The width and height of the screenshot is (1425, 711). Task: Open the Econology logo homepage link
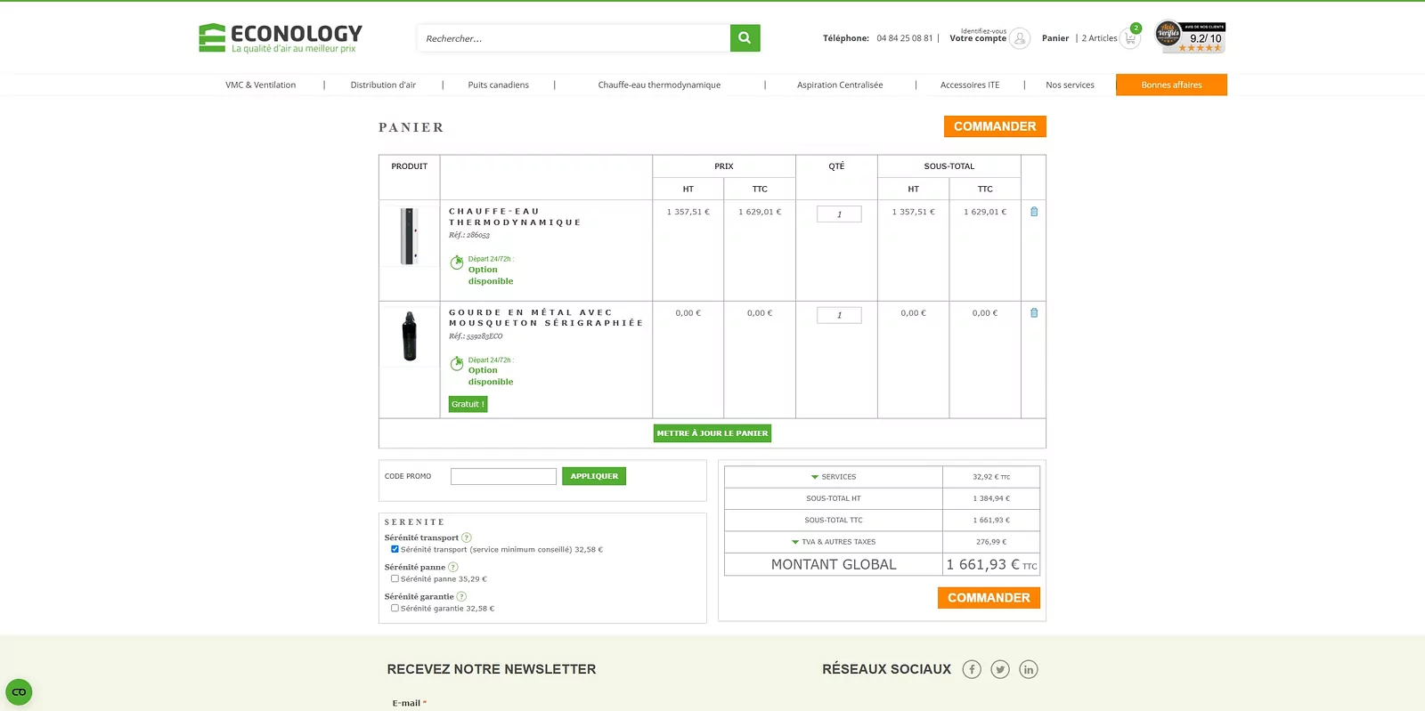coord(281,37)
